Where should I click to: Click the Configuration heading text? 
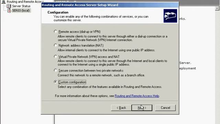pos(58,12)
